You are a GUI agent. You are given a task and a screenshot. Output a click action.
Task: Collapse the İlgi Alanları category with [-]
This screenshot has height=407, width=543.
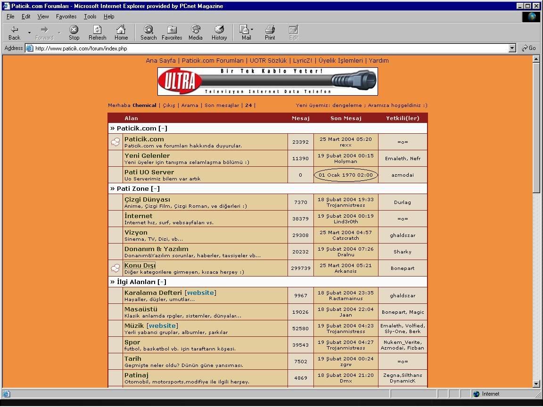click(x=162, y=282)
